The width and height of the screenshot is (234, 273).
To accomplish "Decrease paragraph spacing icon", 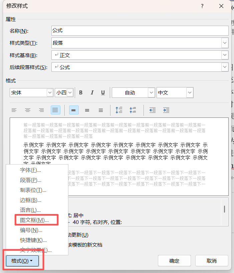I will pyautogui.click(x=133, y=110).
